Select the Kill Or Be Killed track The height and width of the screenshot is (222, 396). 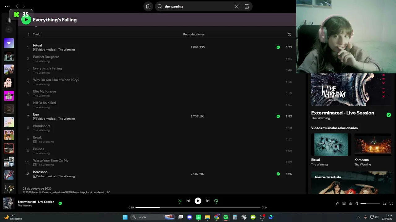click(45, 103)
